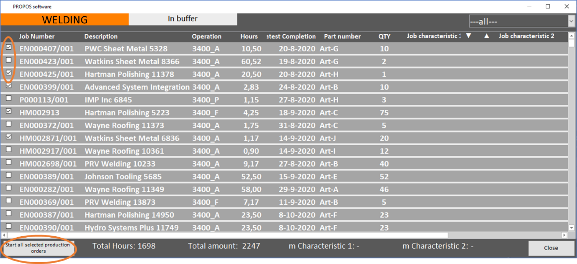Click the Watkins Sheet Metal 6836 description
Image resolution: width=577 pixels, height=264 pixels.
(132, 138)
